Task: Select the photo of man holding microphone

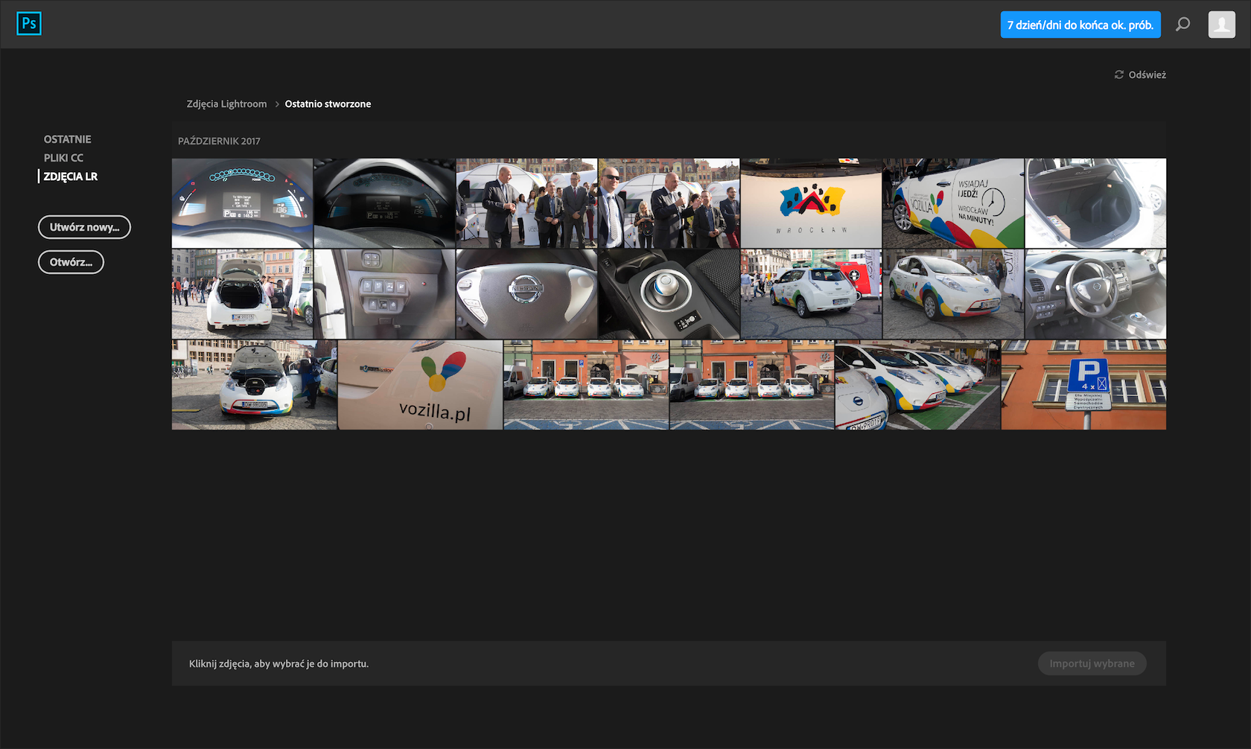Action: coord(669,203)
